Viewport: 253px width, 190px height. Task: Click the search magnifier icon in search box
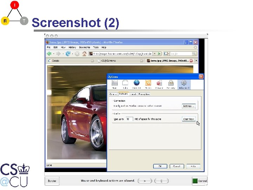[194, 53]
